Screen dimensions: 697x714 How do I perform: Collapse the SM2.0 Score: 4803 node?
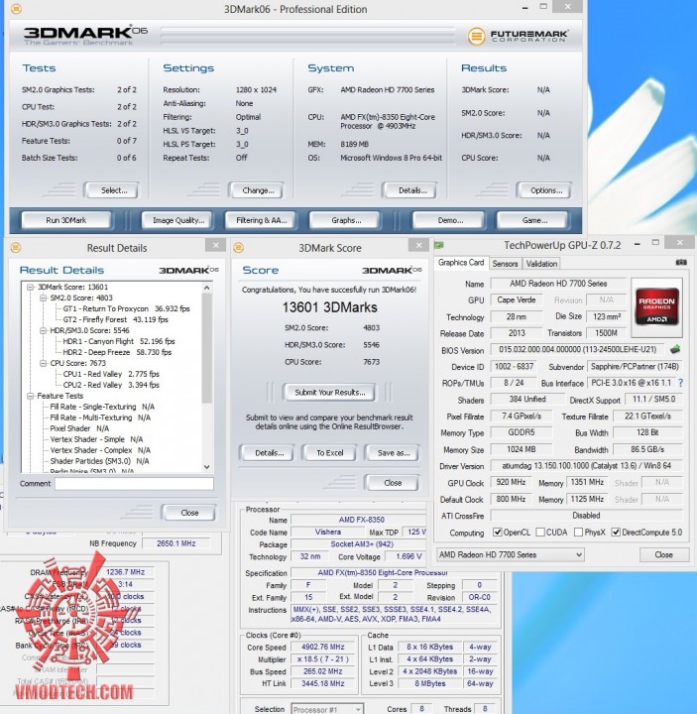(x=43, y=297)
